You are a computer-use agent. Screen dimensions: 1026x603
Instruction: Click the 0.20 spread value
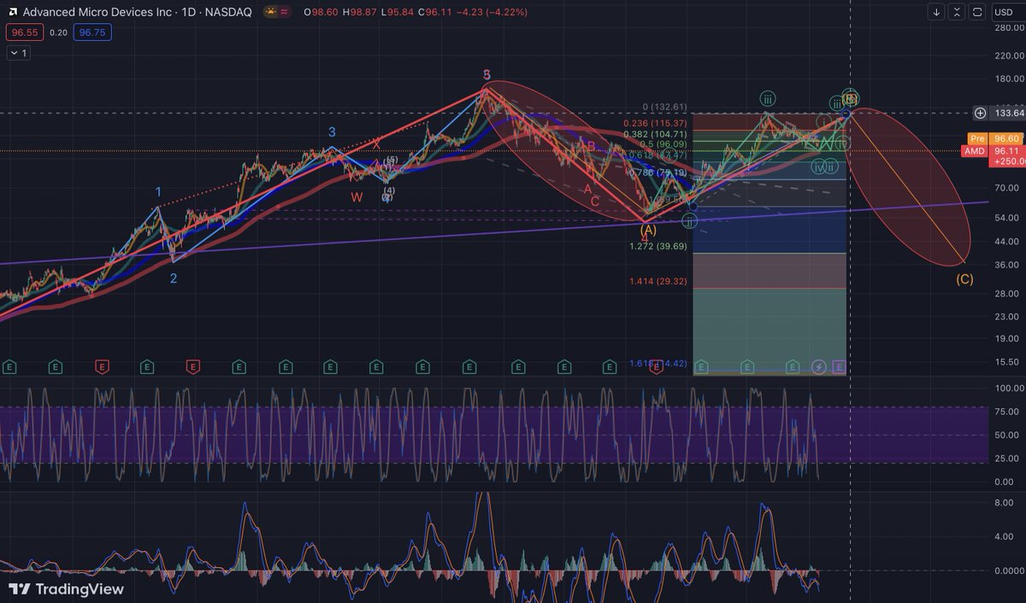[x=58, y=32]
